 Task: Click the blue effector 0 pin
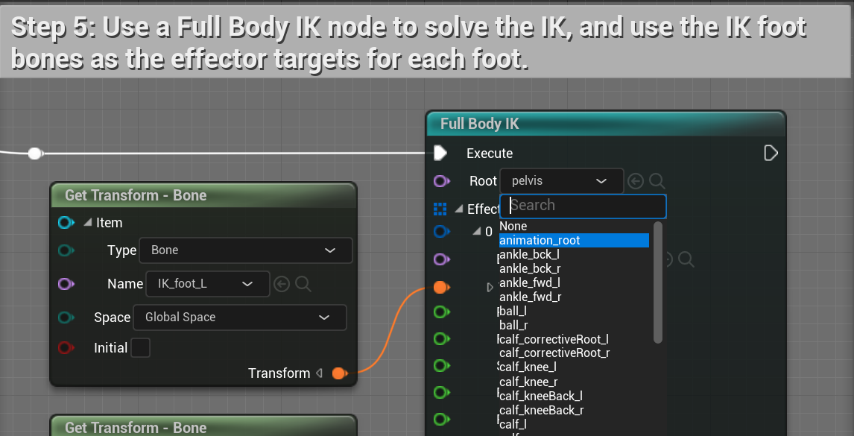click(x=441, y=231)
